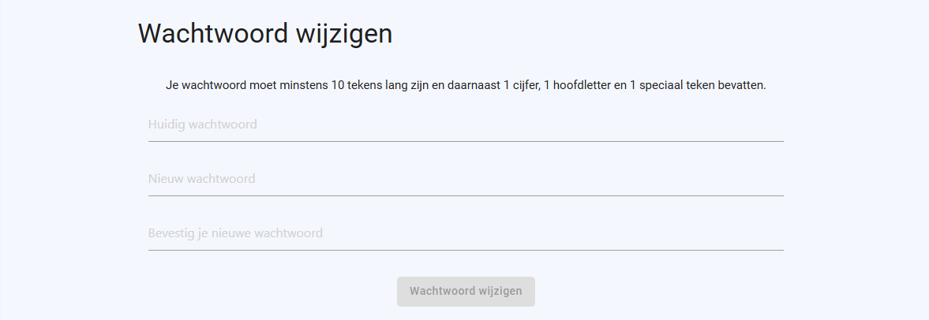Click the password requirements instruction text
This screenshot has width=929, height=320.
(x=466, y=85)
